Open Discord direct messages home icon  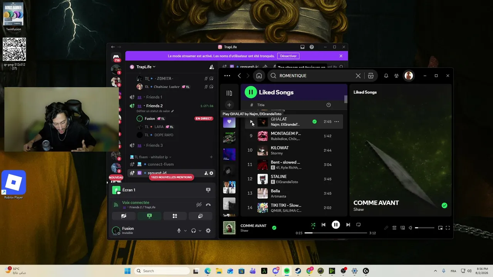[x=116, y=57]
